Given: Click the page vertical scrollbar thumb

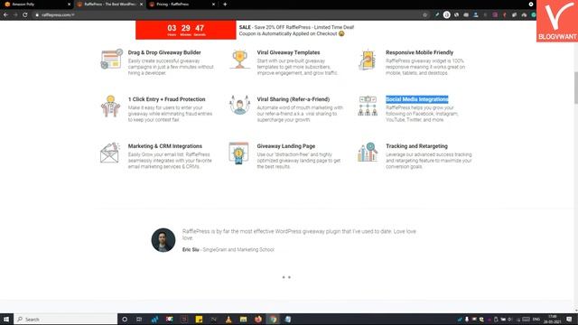Looking at the screenshot, I should point(575,88).
